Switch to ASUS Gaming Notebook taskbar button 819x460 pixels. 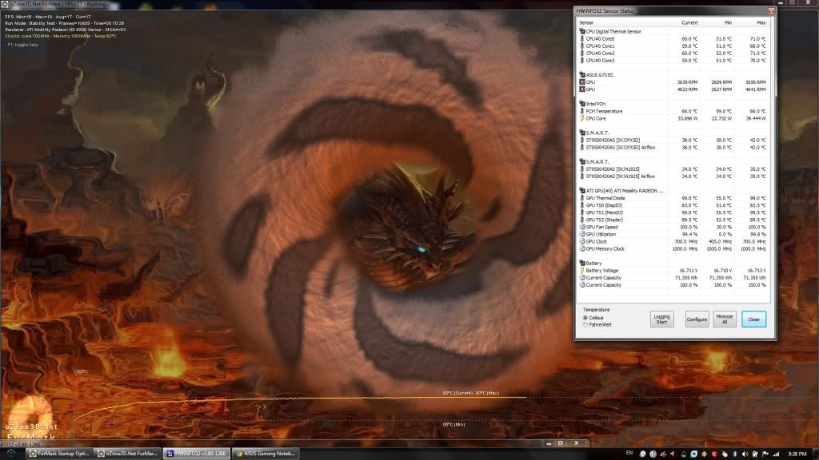pyautogui.click(x=265, y=454)
